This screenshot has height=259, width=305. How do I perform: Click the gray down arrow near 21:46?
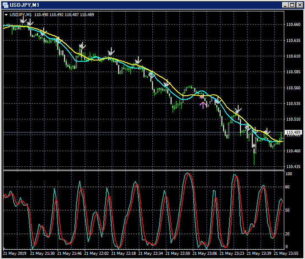click(x=82, y=45)
